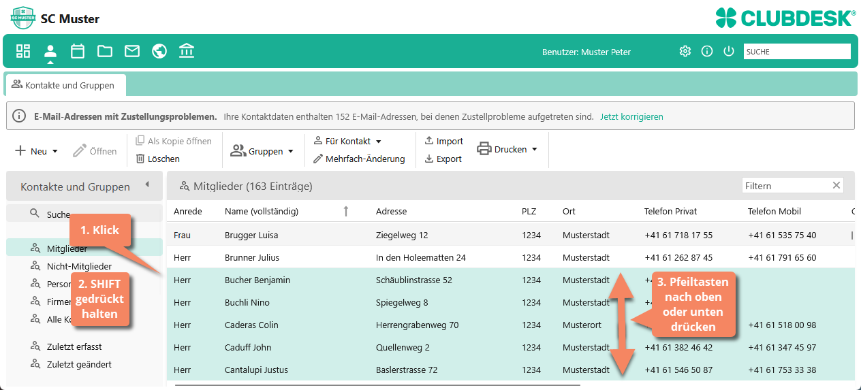
Task: Open the Drucken dropdown
Action: (507, 149)
